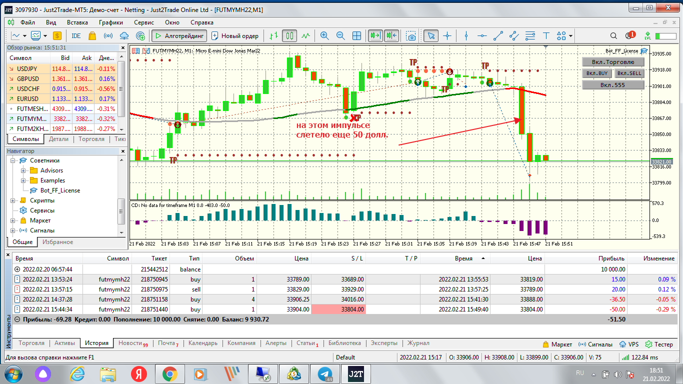Expand the Advisors folder in Navigator
This screenshot has width=683, height=384.
(x=23, y=170)
